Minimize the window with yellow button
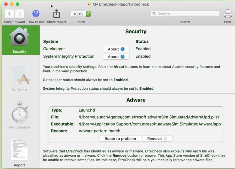 coord(12,4)
